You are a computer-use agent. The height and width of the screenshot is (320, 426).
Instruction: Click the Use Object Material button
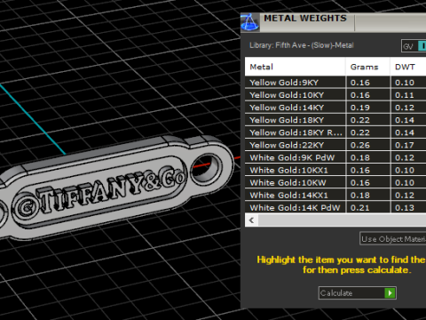click(393, 239)
